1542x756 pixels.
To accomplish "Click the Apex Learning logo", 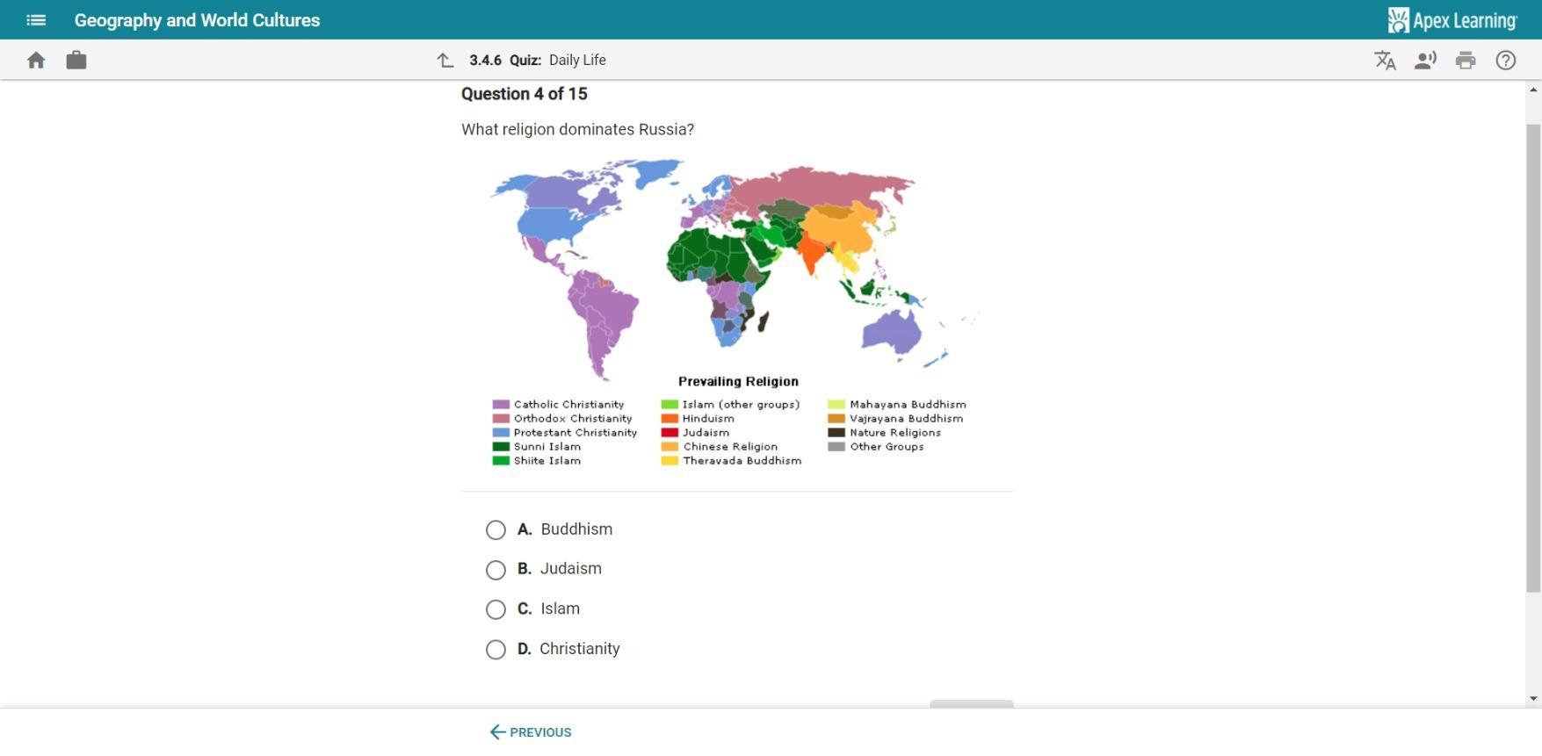I will (x=1452, y=19).
